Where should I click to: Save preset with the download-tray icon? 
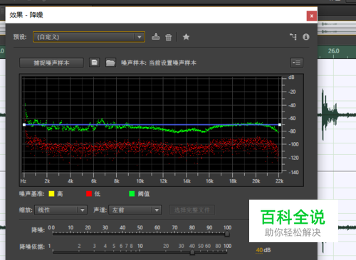click(156, 37)
